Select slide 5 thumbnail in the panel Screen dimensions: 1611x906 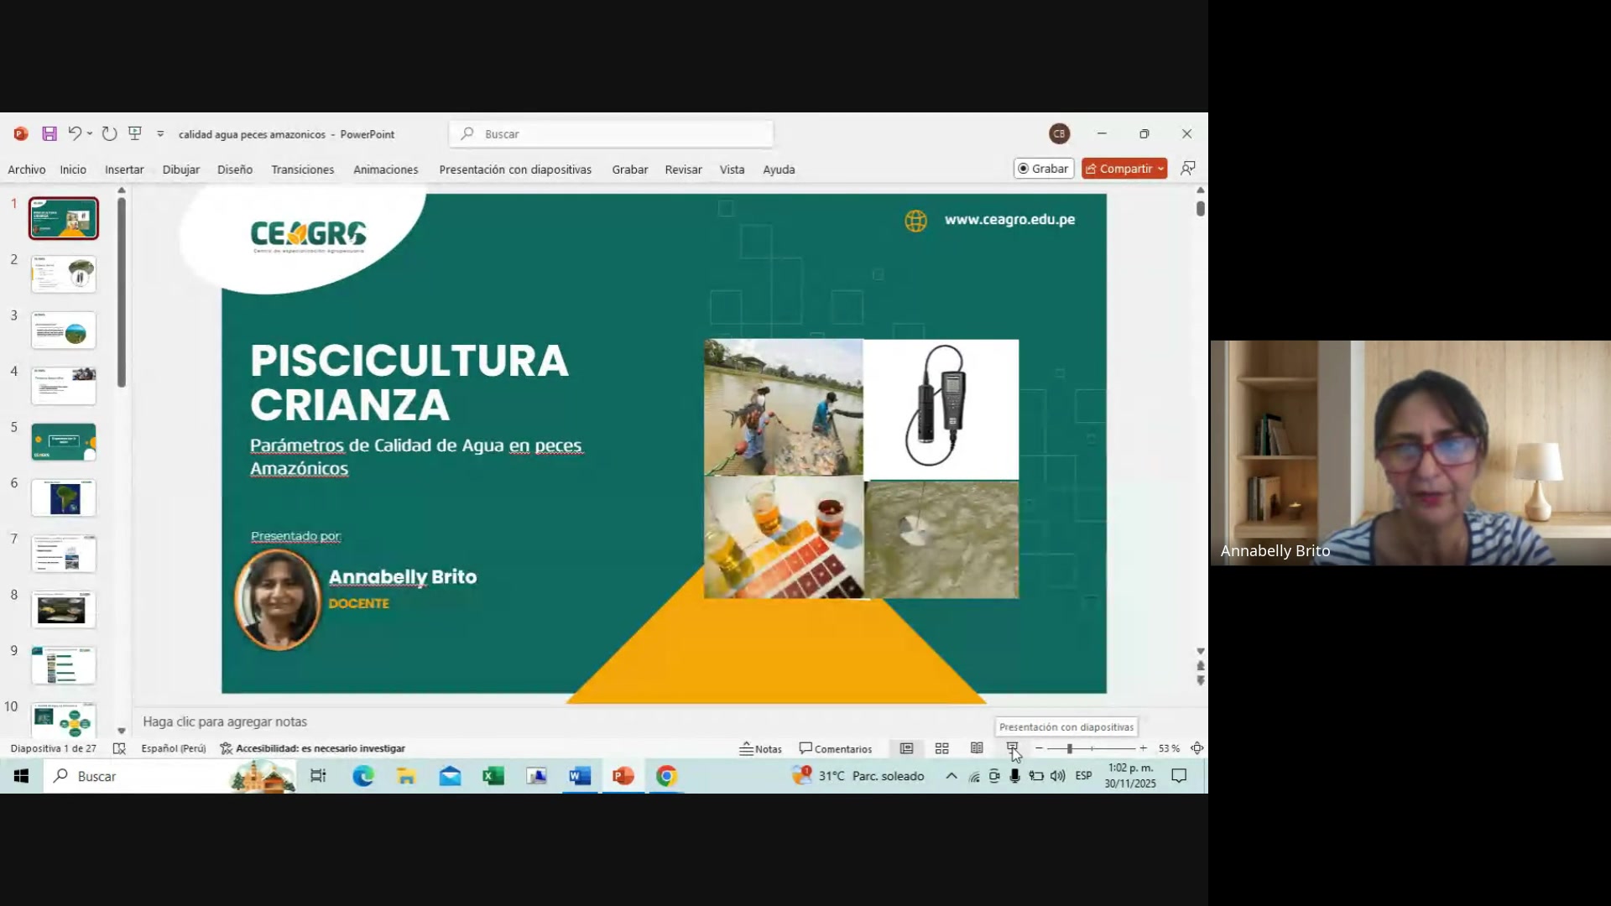(x=63, y=442)
